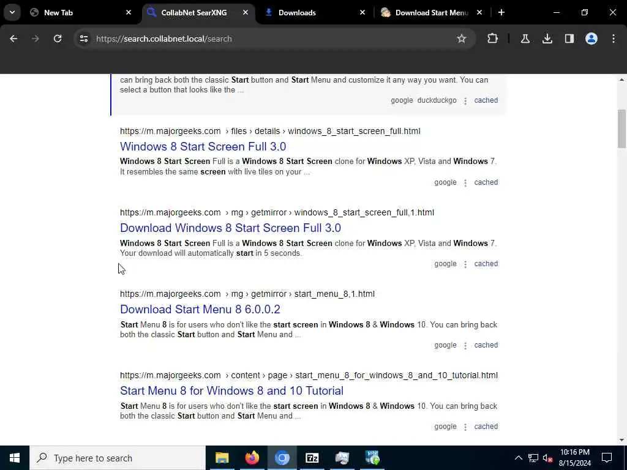The image size is (627, 470).
Task: Expand options dots for Download Windows 8 Start Screen
Action: [465, 264]
